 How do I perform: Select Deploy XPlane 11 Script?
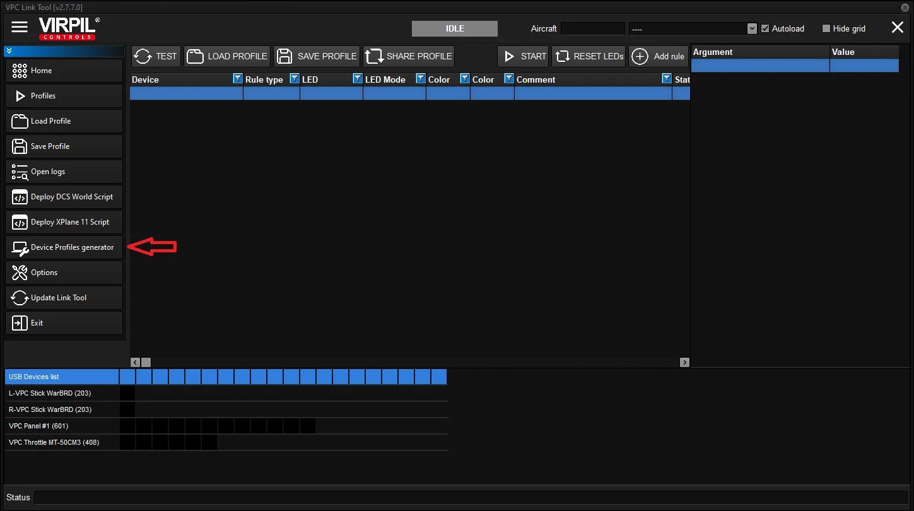click(64, 222)
